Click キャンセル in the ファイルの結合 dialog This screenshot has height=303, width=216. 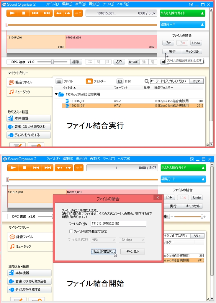pyautogui.click(x=132, y=252)
